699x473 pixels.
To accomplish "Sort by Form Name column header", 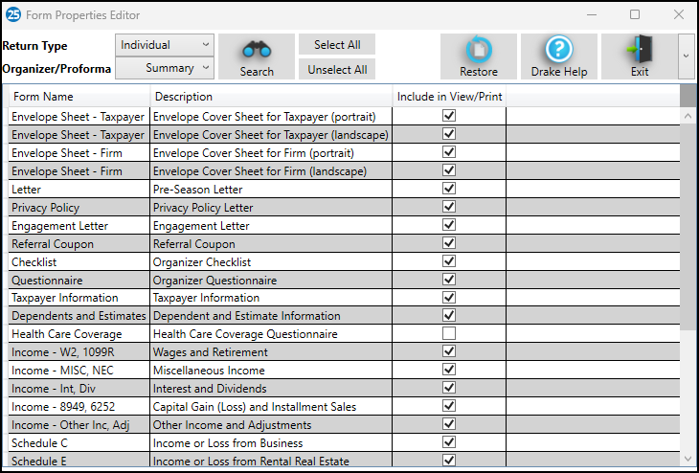I will 79,97.
